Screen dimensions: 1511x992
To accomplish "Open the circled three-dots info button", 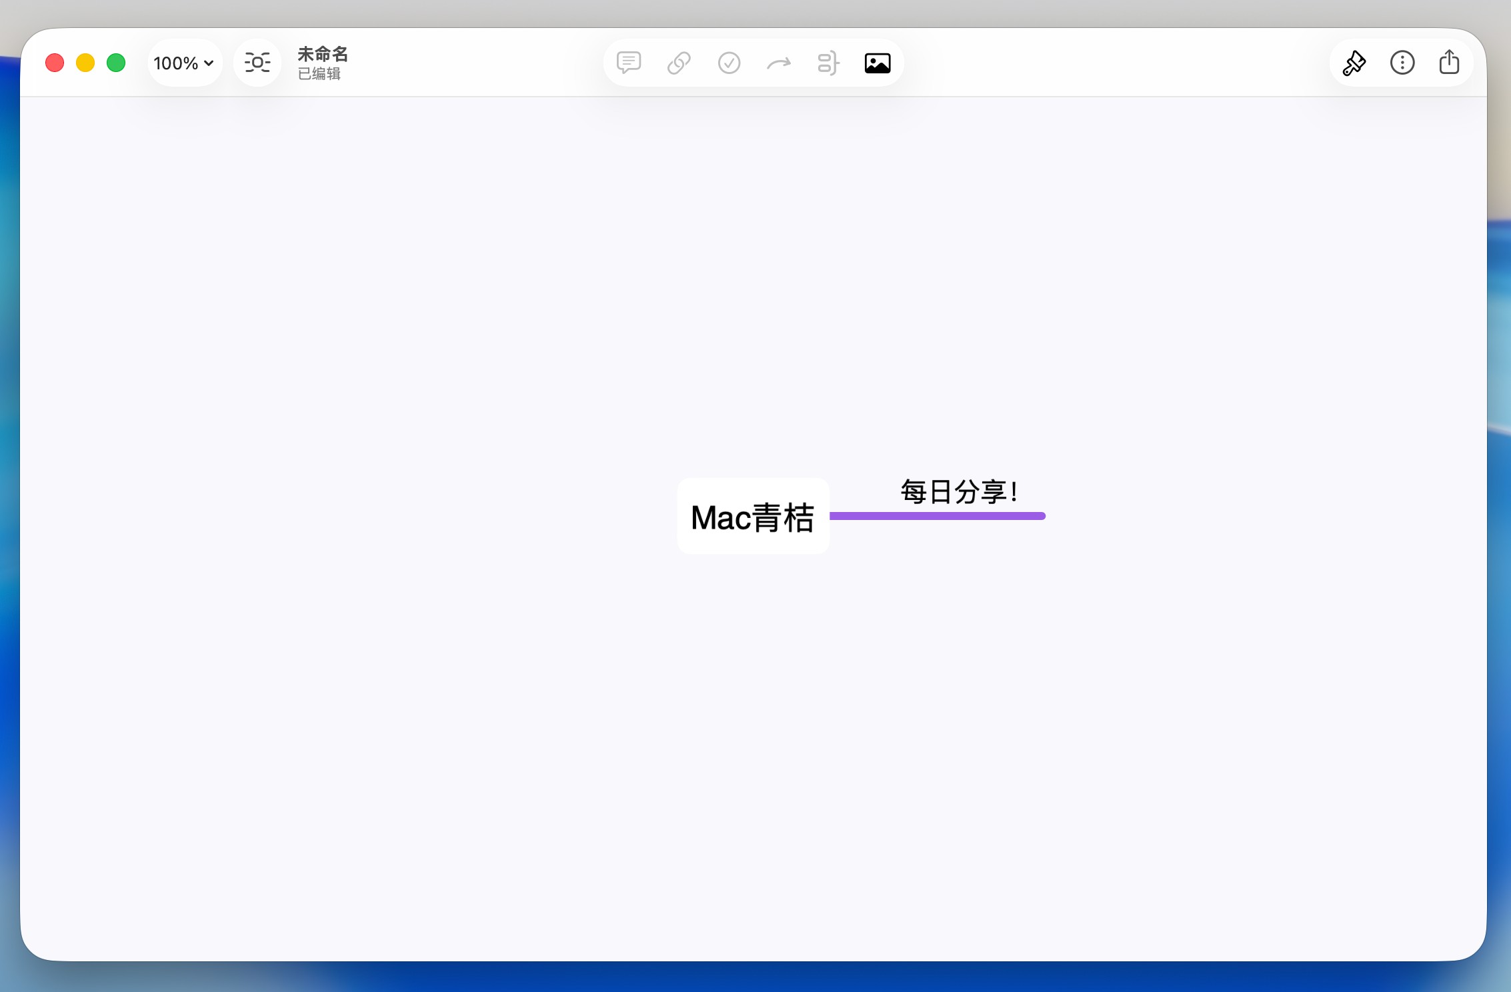I will pyautogui.click(x=1402, y=63).
